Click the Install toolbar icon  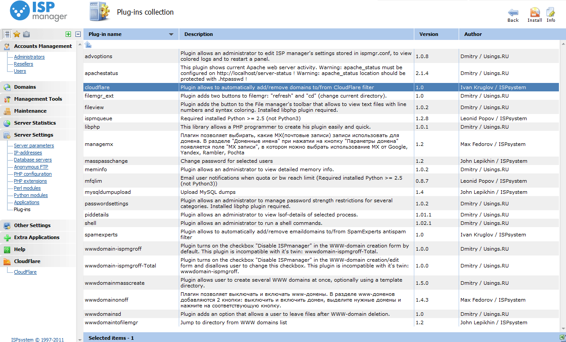pyautogui.click(x=535, y=13)
